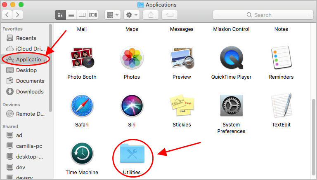Viewport: 317px width, 180px height.
Task: Minimize the Finder window
Action: point(13,5)
